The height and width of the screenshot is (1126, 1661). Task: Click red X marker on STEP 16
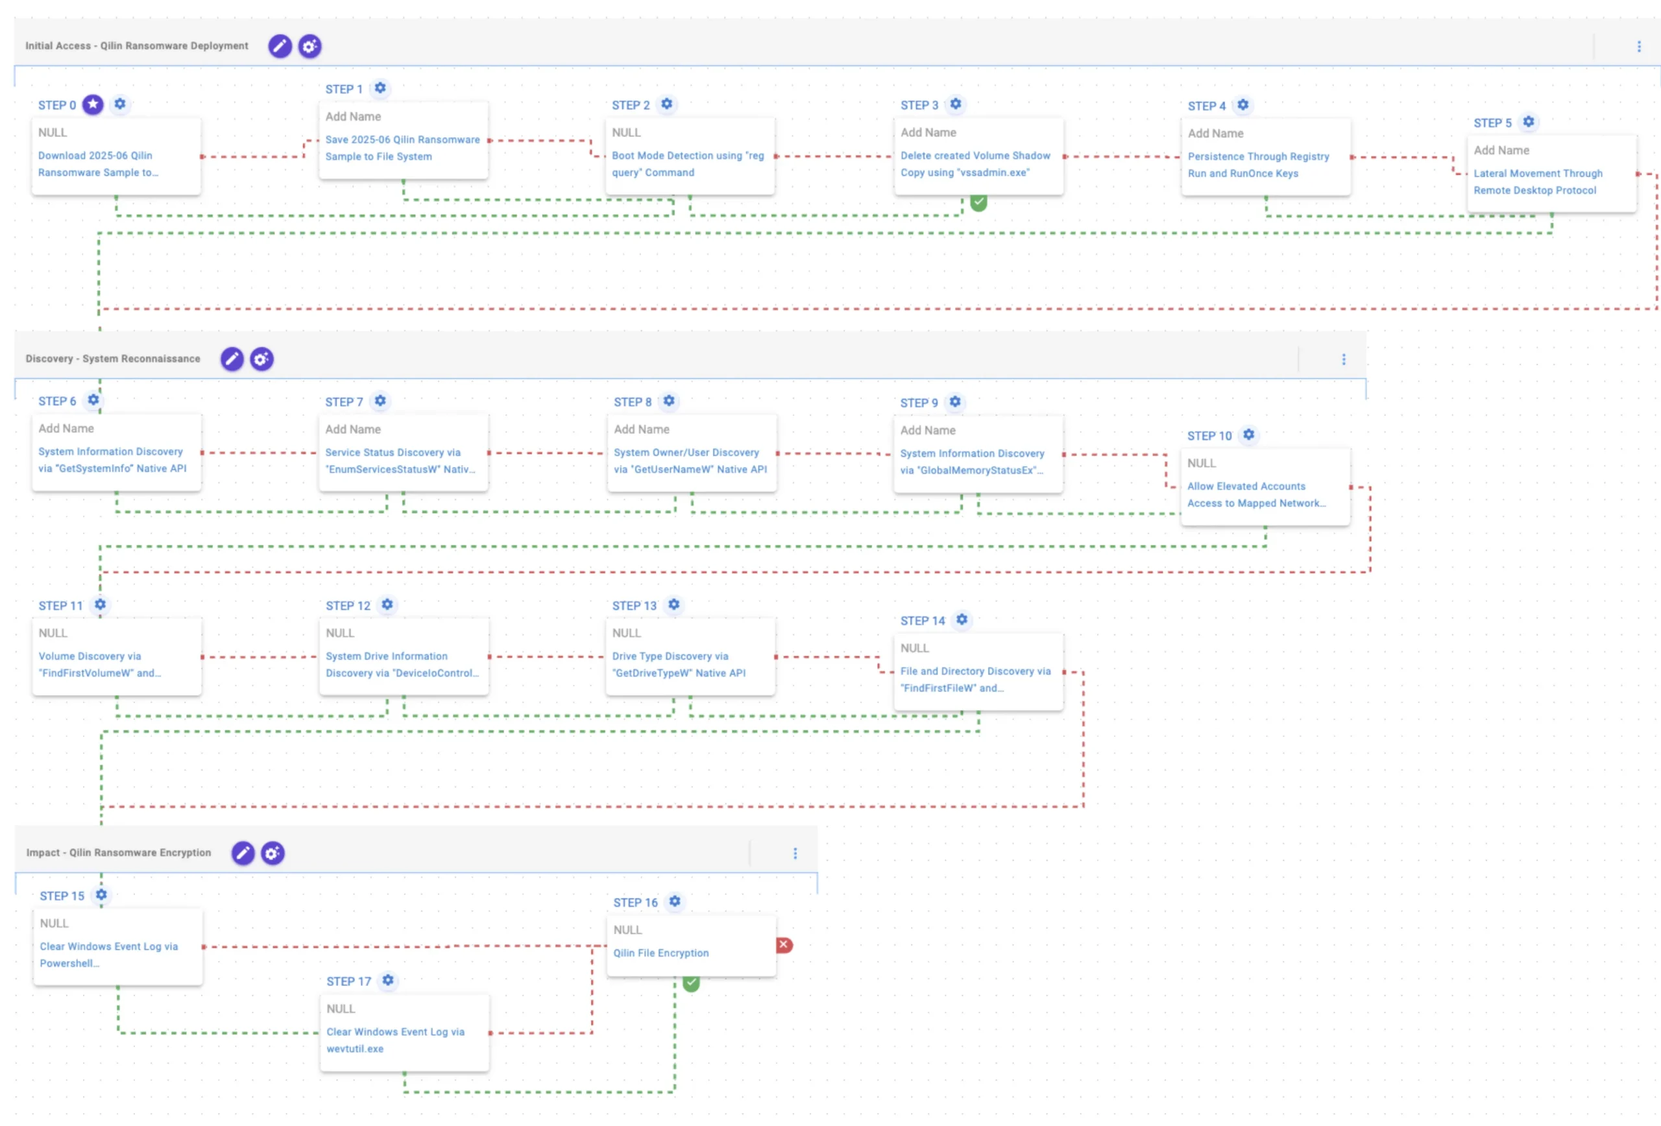coord(784,945)
